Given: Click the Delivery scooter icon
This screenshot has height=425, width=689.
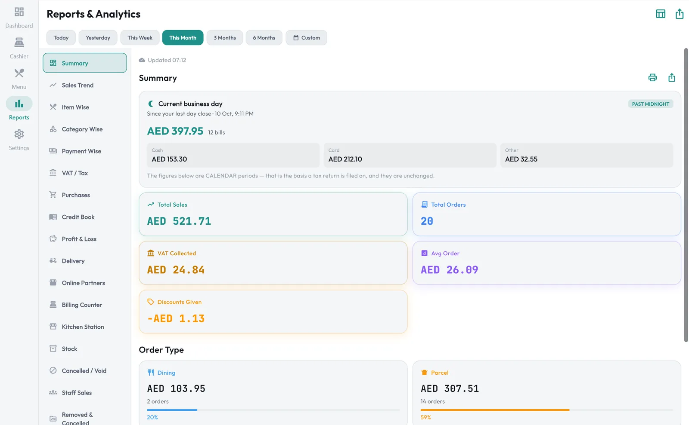Looking at the screenshot, I should [53, 261].
